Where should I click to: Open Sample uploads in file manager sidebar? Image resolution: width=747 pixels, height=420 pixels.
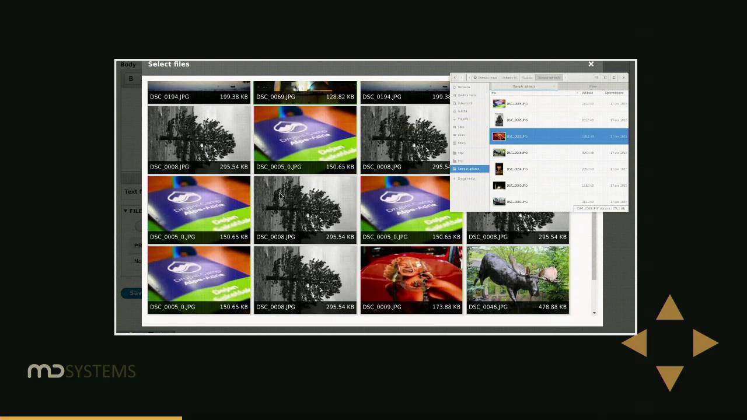(470, 169)
